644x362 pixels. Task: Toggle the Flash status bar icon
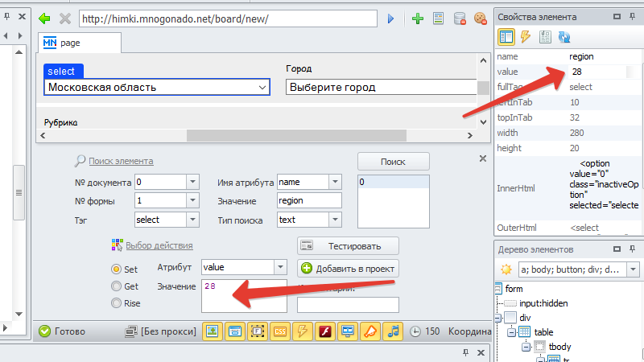pyautogui.click(x=325, y=331)
